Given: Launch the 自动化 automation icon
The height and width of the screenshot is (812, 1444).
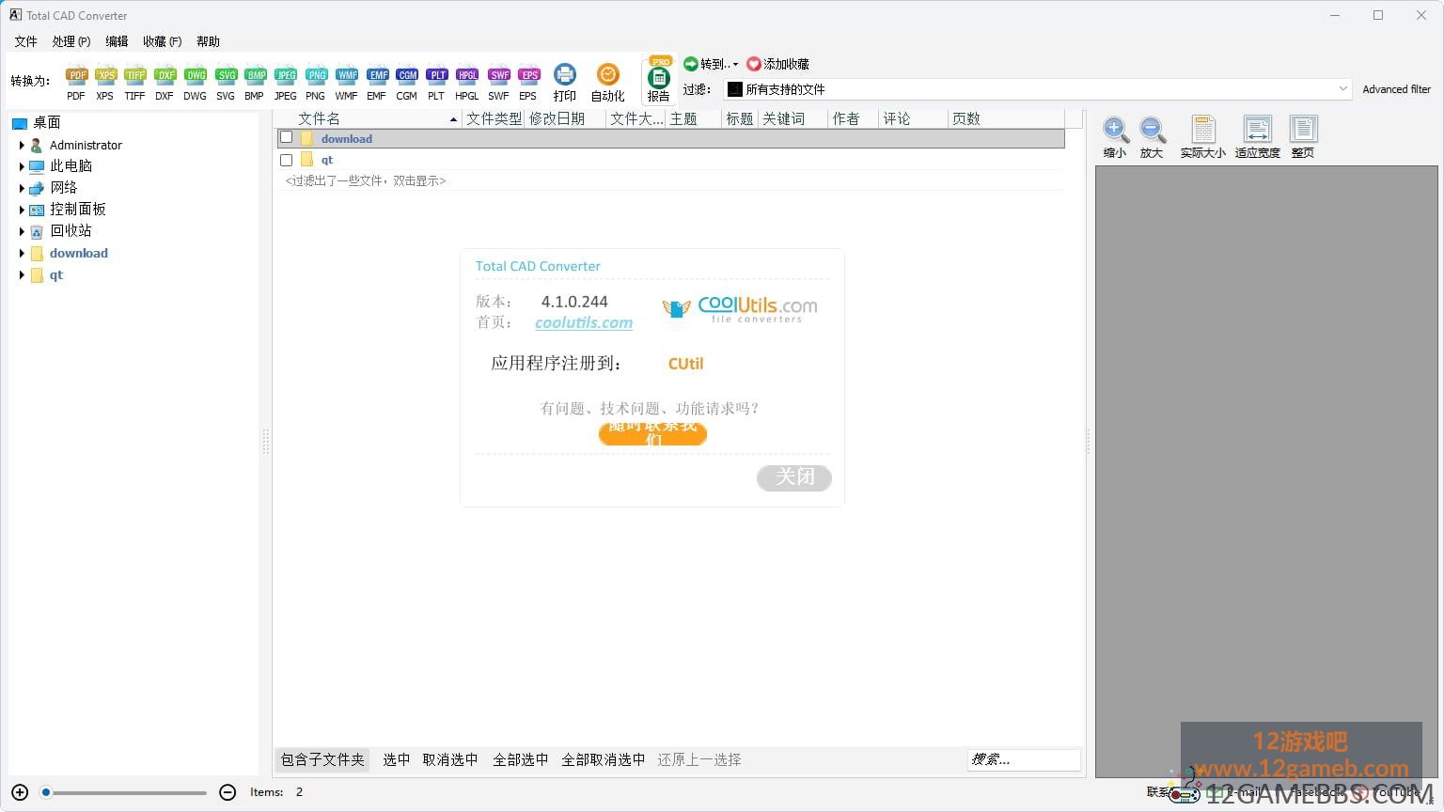Looking at the screenshot, I should [608, 83].
